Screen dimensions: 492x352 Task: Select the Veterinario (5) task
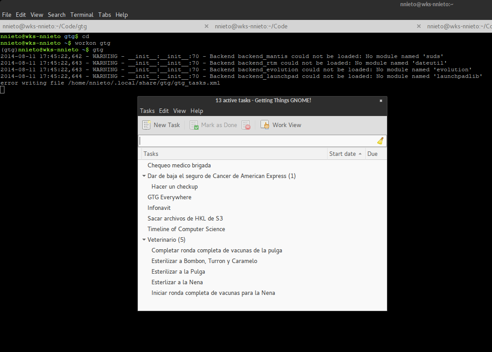(166, 240)
